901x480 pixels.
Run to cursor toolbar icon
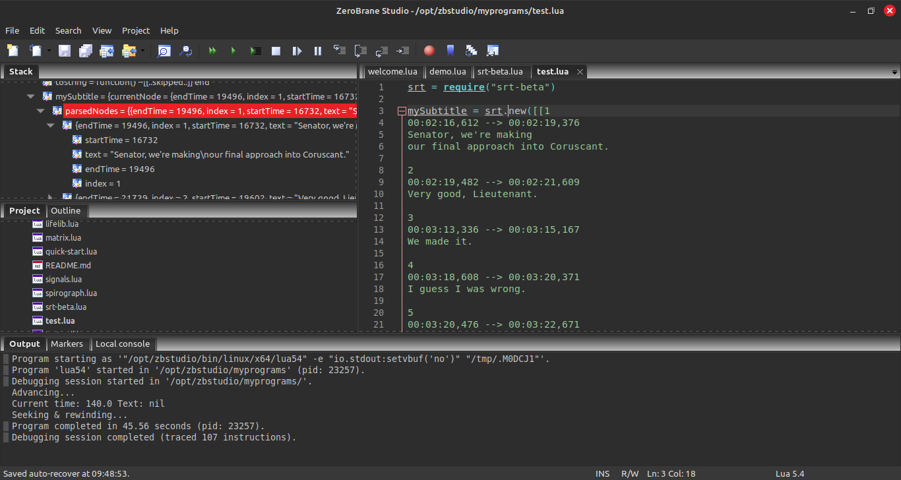pos(402,51)
